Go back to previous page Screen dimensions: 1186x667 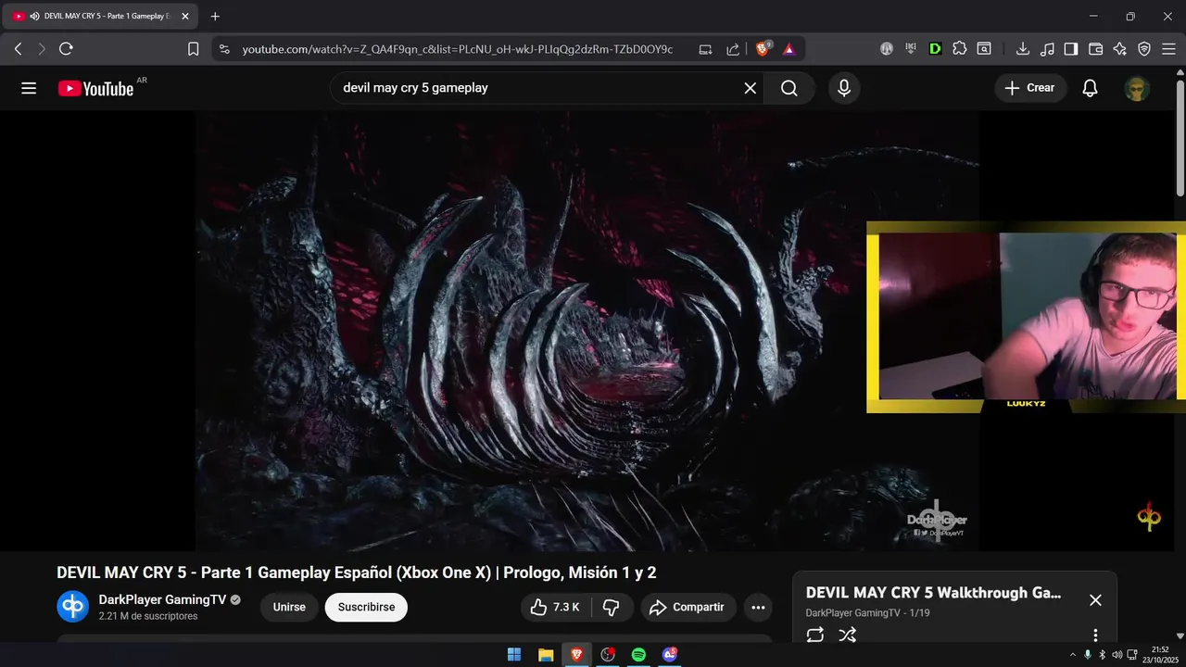(x=18, y=49)
